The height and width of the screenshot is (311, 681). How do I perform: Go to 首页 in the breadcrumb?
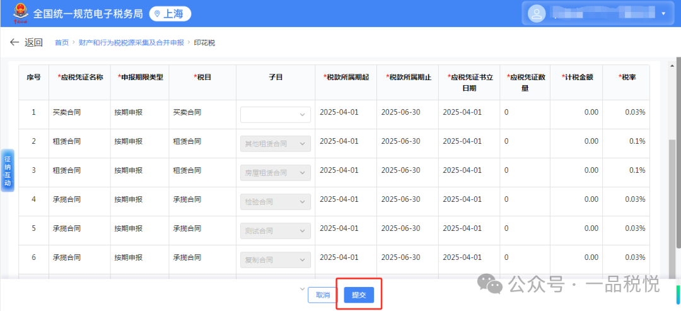coord(61,43)
